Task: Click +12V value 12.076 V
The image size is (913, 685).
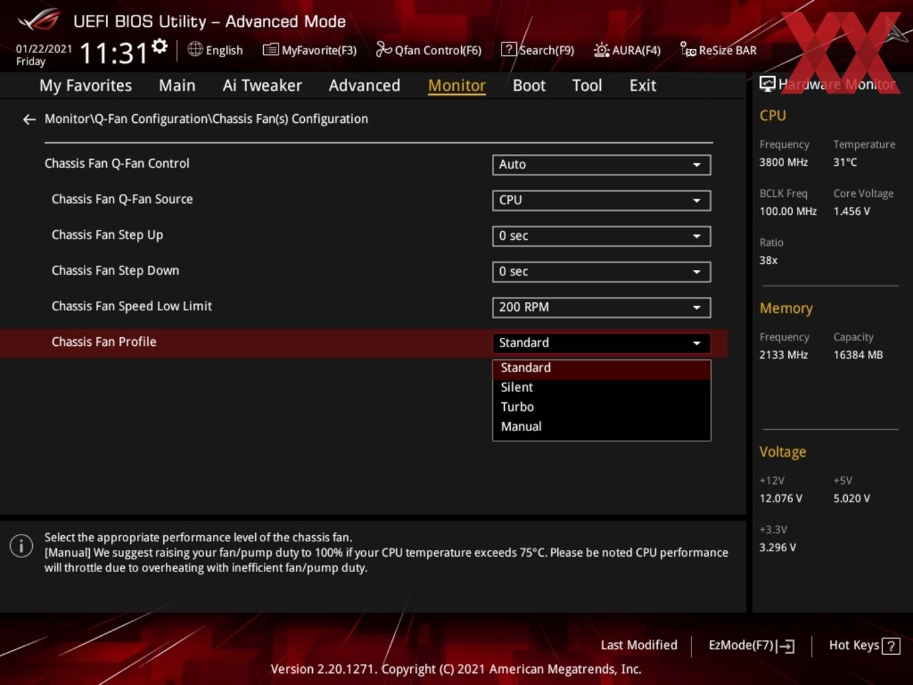Action: [781, 498]
